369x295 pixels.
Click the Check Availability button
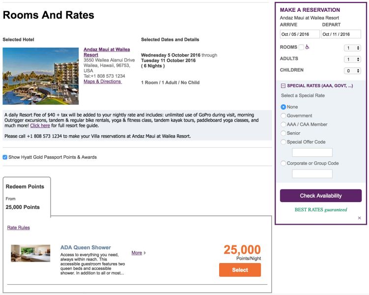[x=320, y=196]
